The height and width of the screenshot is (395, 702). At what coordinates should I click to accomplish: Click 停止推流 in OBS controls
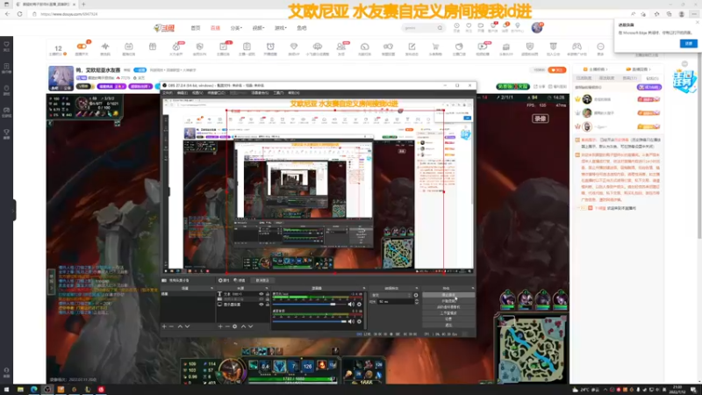(x=448, y=295)
